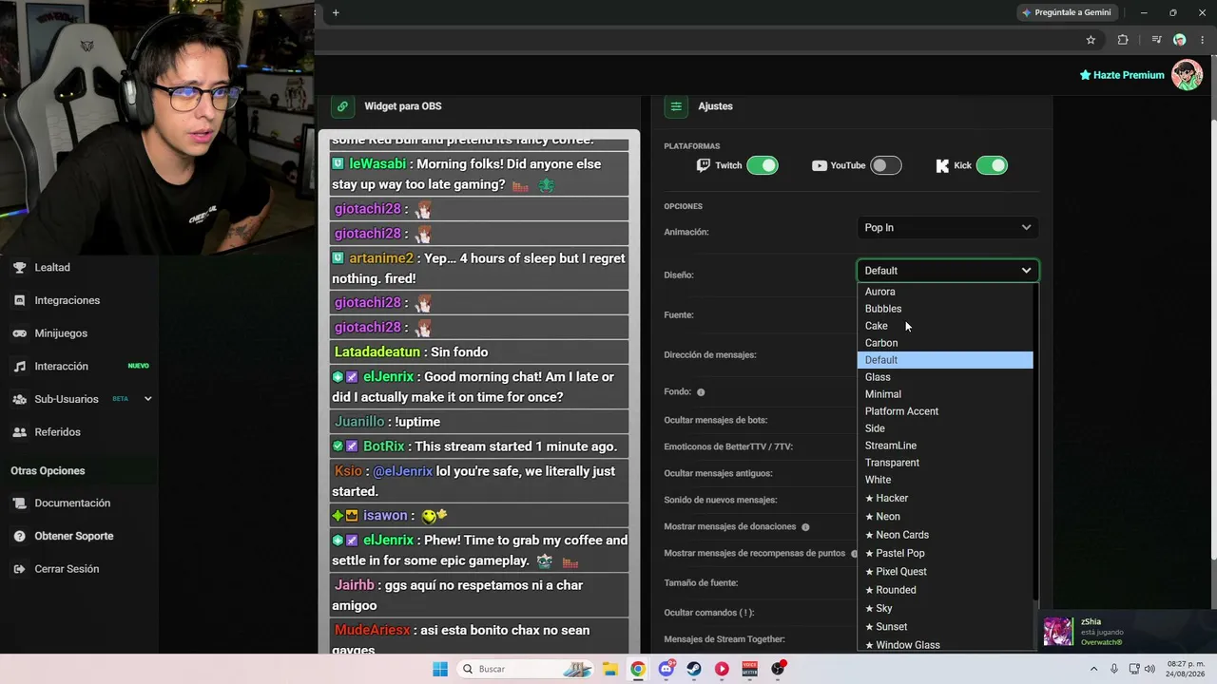Click the Referidos people icon
This screenshot has width=1217, height=684.
point(19,432)
